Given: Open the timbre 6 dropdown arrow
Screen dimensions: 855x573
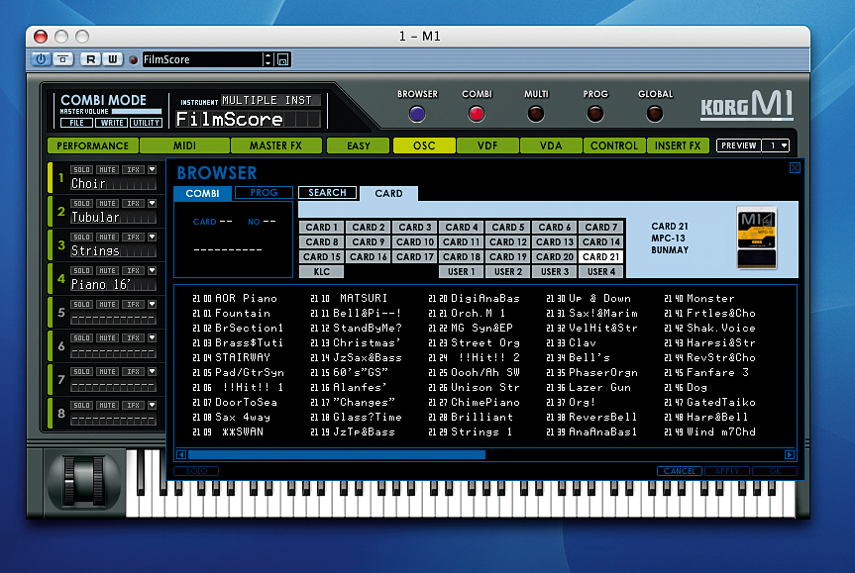Looking at the screenshot, I should point(153,338).
